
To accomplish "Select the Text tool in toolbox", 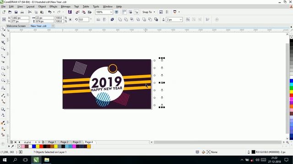I will (x=3, y=88).
